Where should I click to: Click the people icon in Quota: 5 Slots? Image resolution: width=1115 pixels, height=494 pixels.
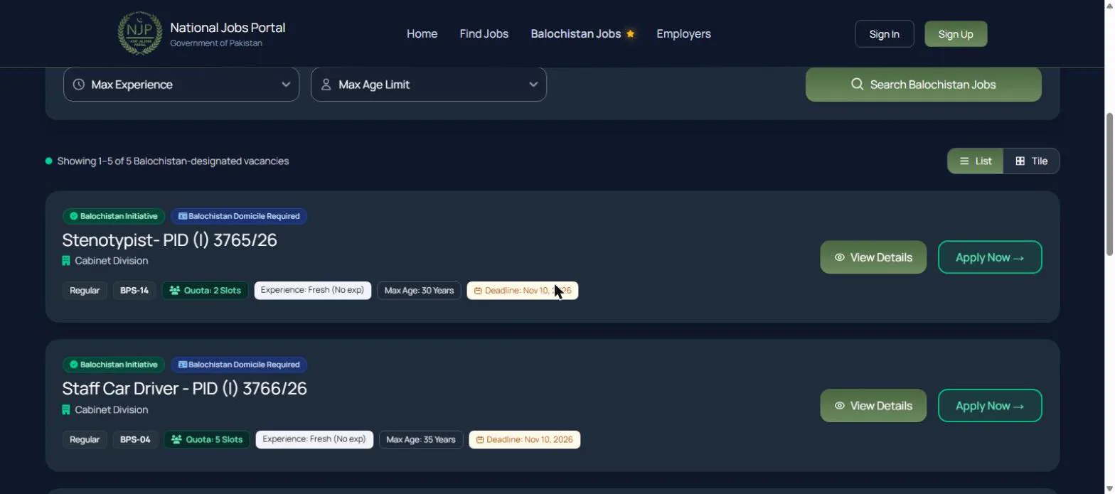[176, 440]
